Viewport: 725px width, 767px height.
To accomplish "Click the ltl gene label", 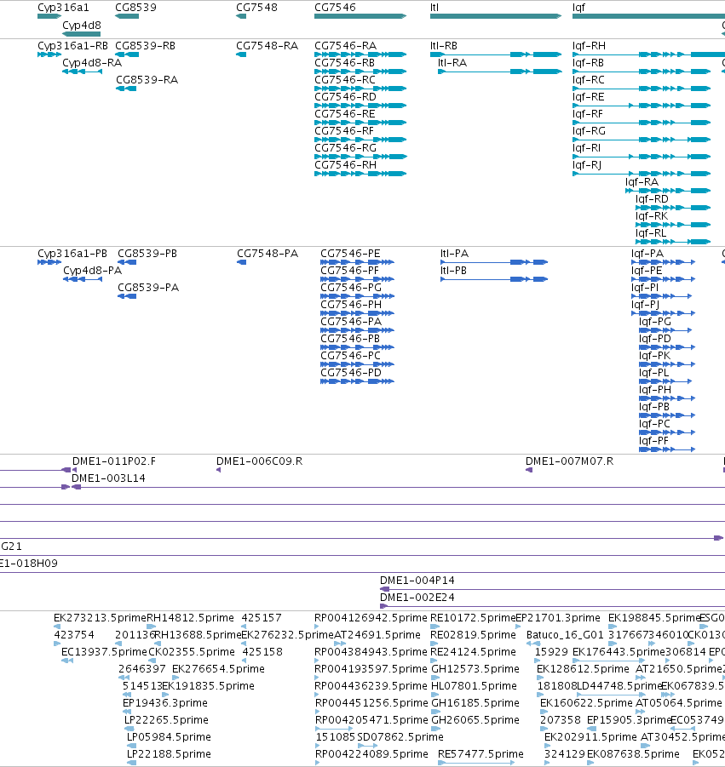I will 434,8.
